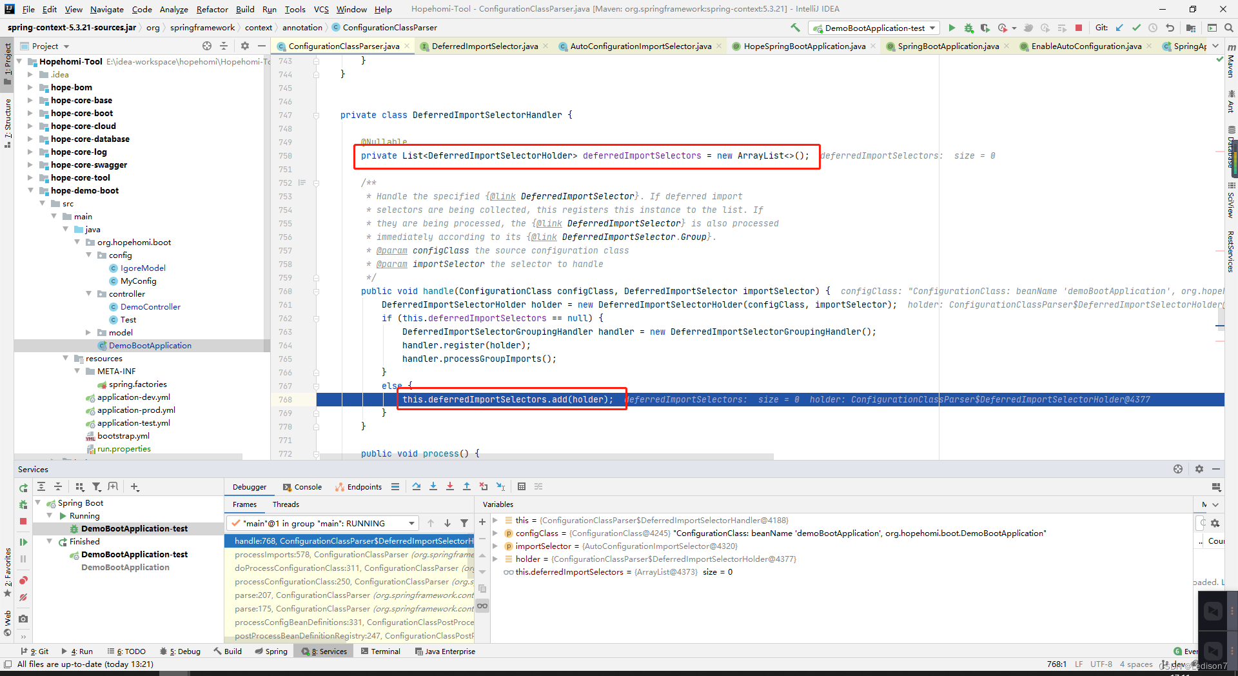Open the 9: Git tool window
The height and width of the screenshot is (676, 1238).
click(x=34, y=651)
